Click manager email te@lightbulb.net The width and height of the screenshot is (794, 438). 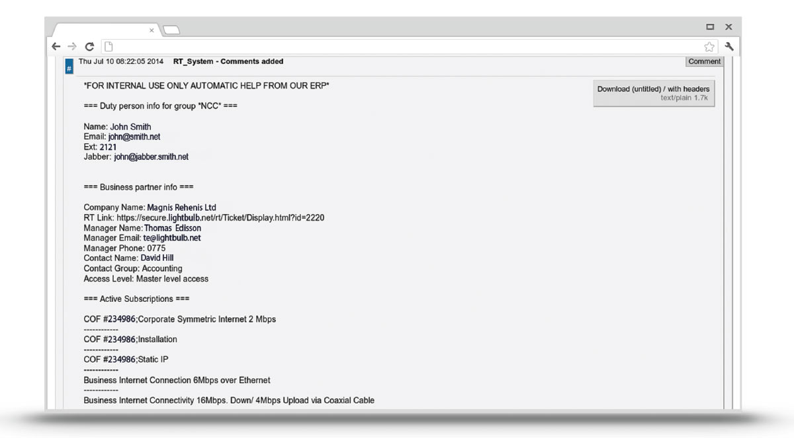tap(171, 238)
